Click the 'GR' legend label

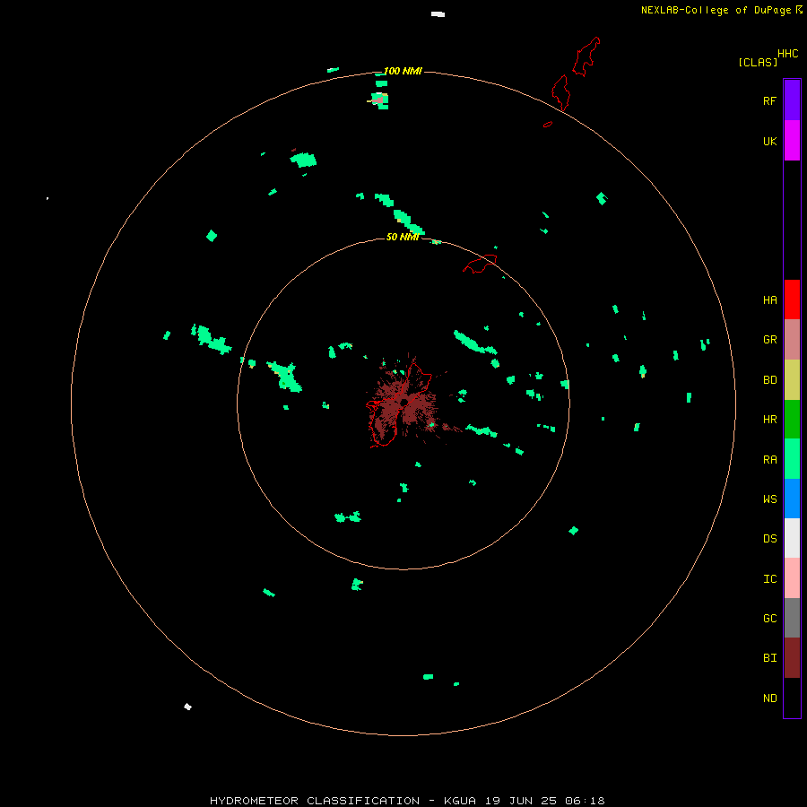pyautogui.click(x=769, y=340)
